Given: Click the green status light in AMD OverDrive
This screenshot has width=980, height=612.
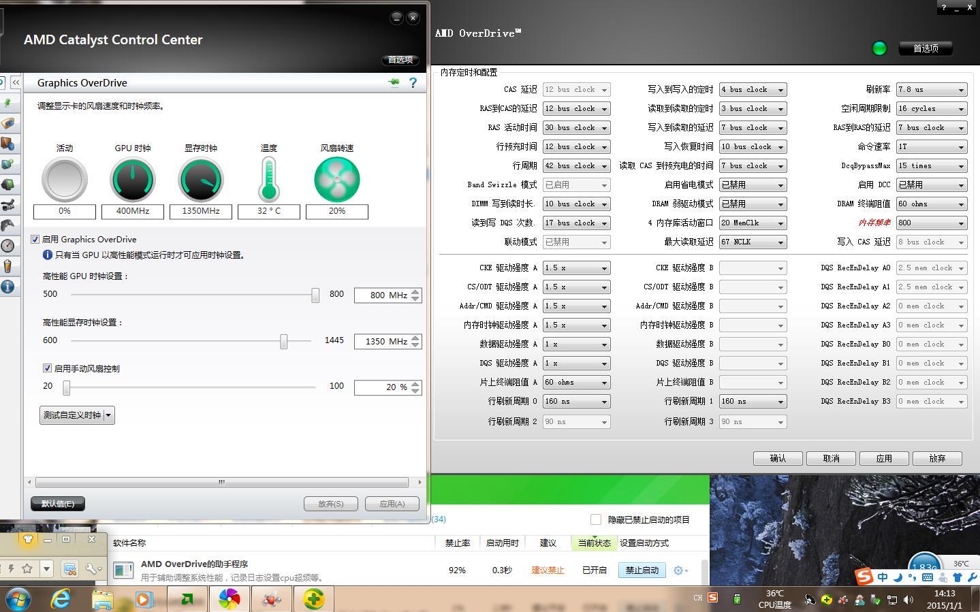Looking at the screenshot, I should click(879, 48).
